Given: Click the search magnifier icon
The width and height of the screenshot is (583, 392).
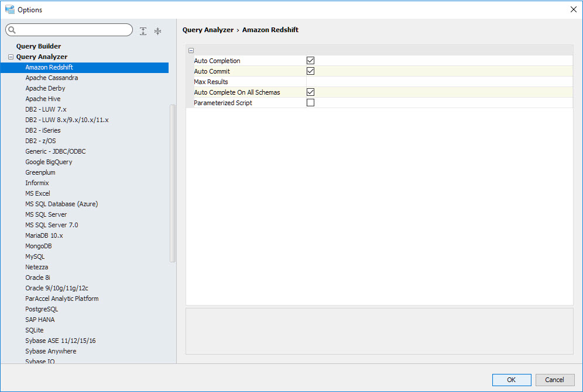Looking at the screenshot, I should (12, 30).
